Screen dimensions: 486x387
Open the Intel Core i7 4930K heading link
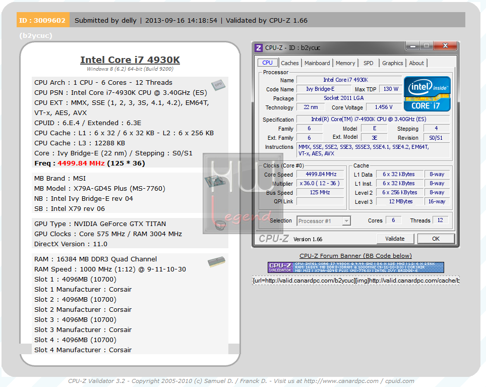click(130, 60)
